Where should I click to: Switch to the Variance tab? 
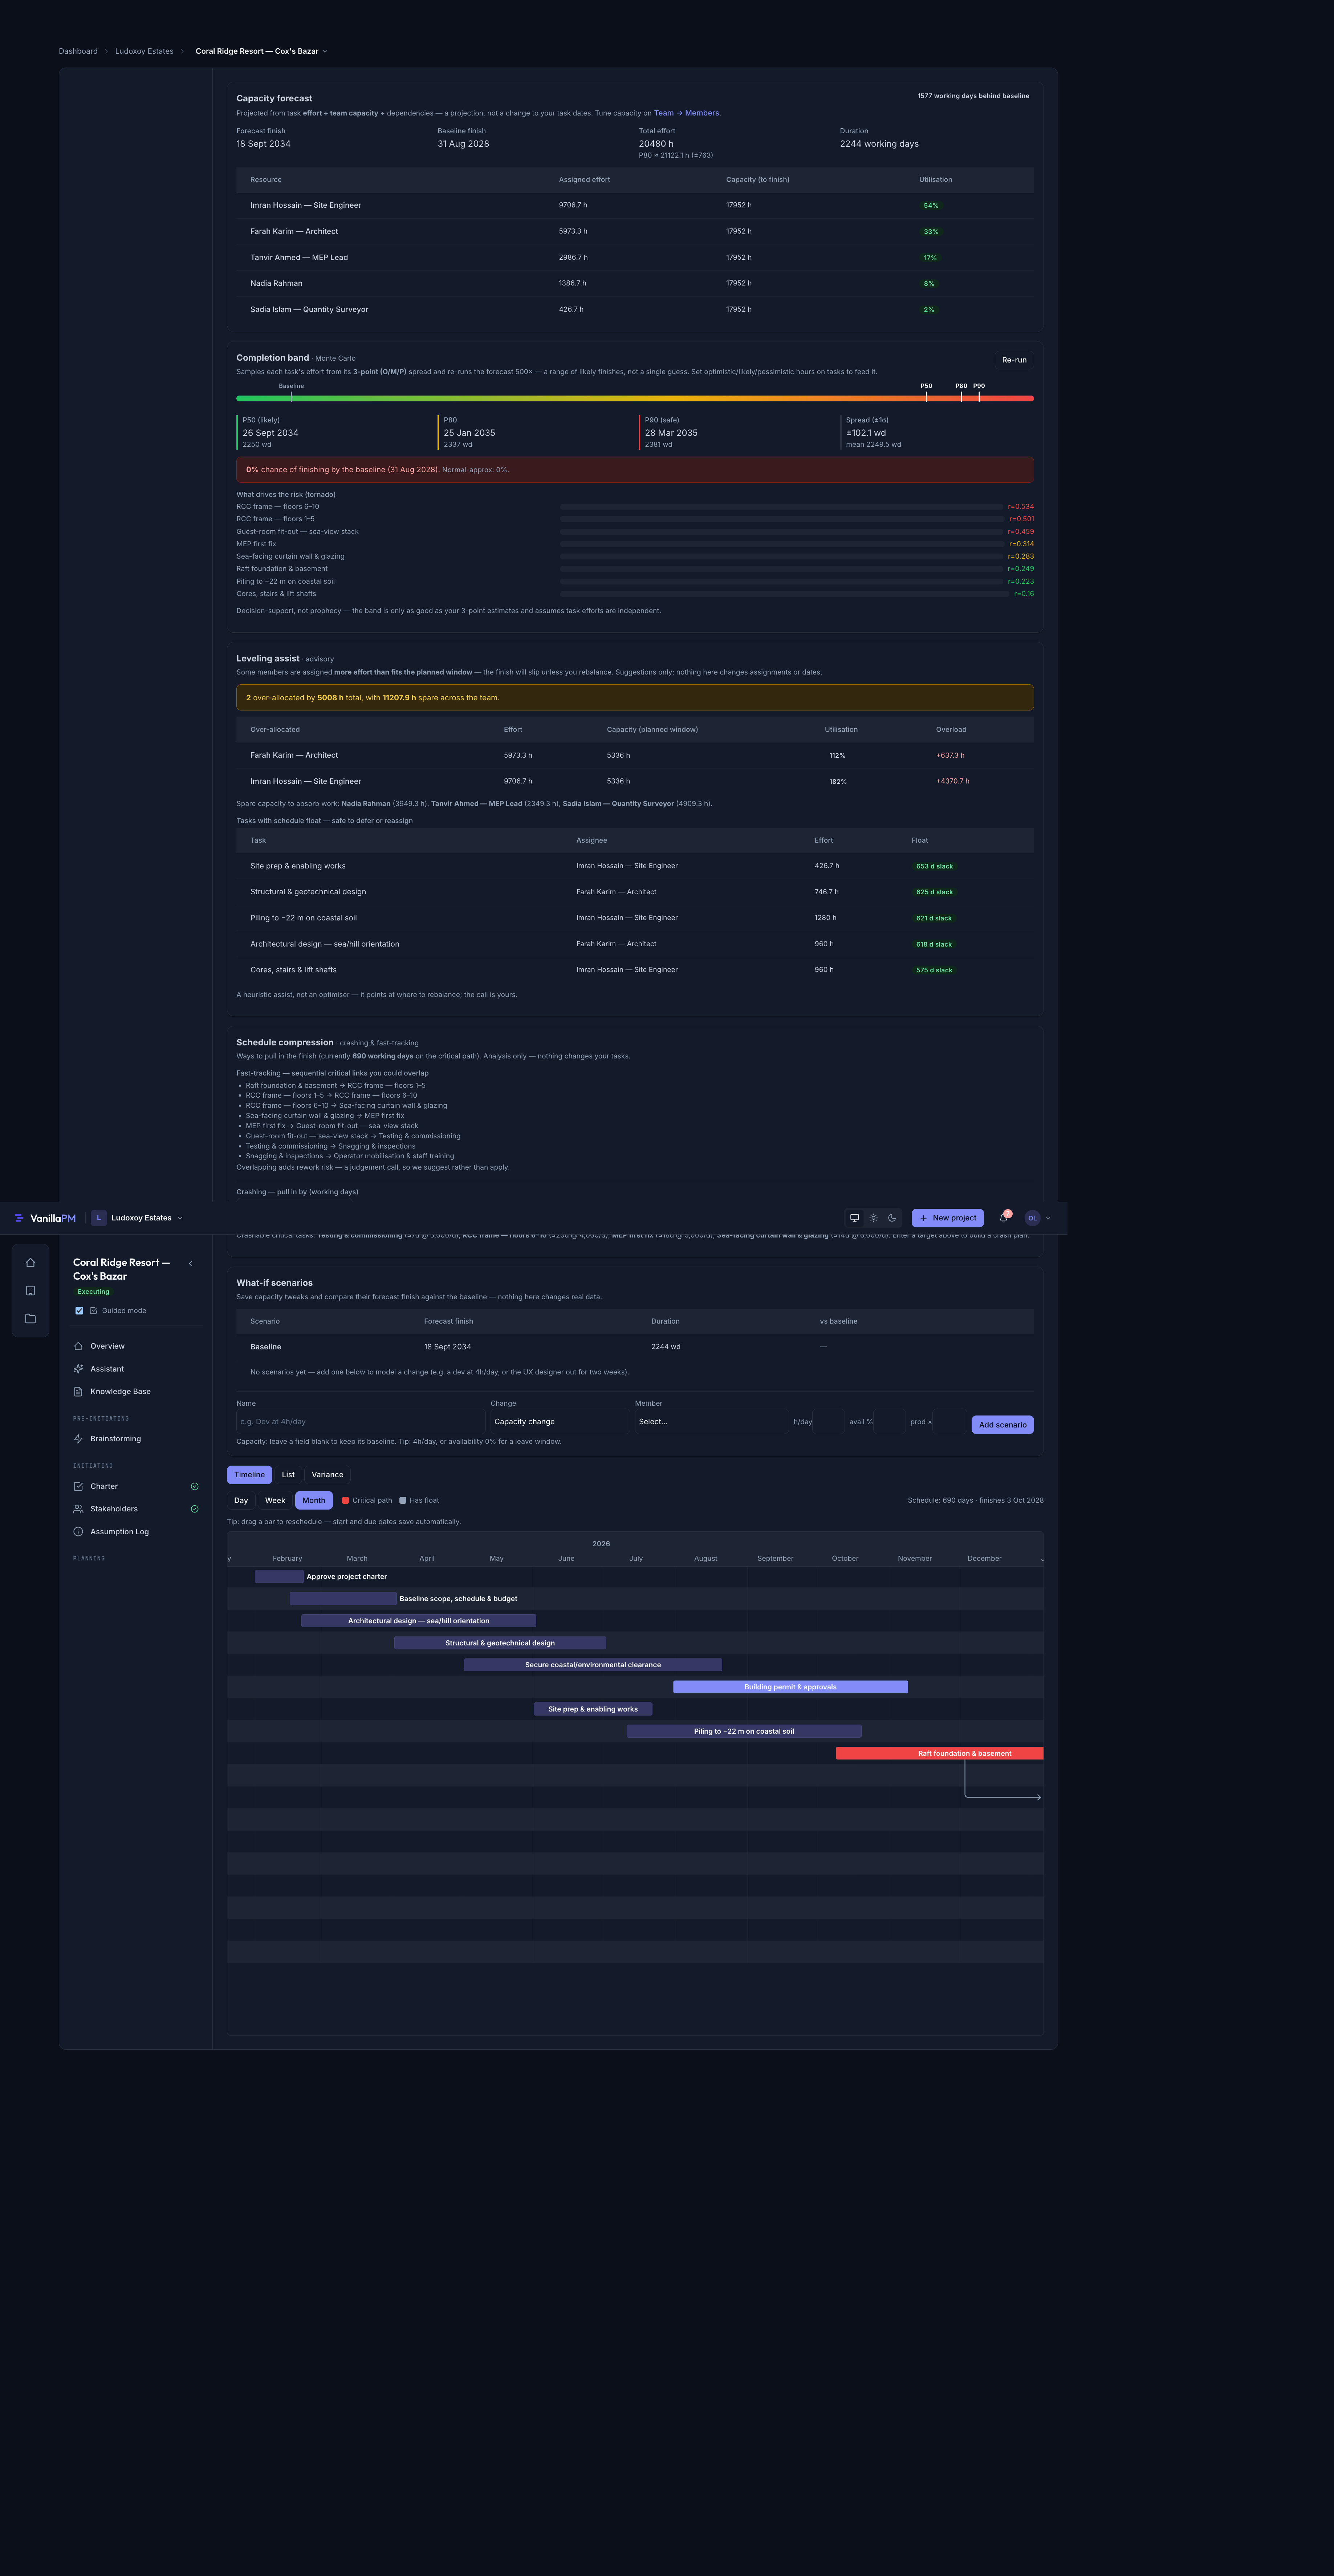click(x=327, y=1475)
